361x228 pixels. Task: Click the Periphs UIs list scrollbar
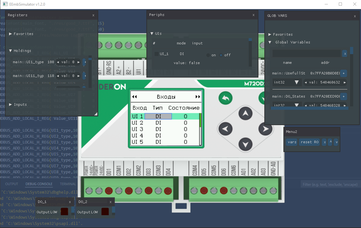point(250,52)
